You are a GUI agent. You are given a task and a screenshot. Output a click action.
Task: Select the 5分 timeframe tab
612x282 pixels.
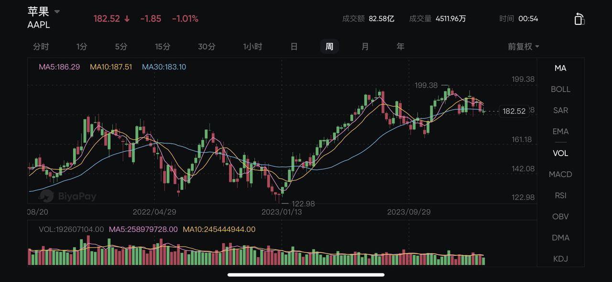click(x=121, y=46)
